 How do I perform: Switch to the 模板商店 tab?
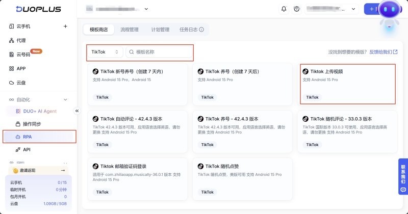tap(98, 30)
